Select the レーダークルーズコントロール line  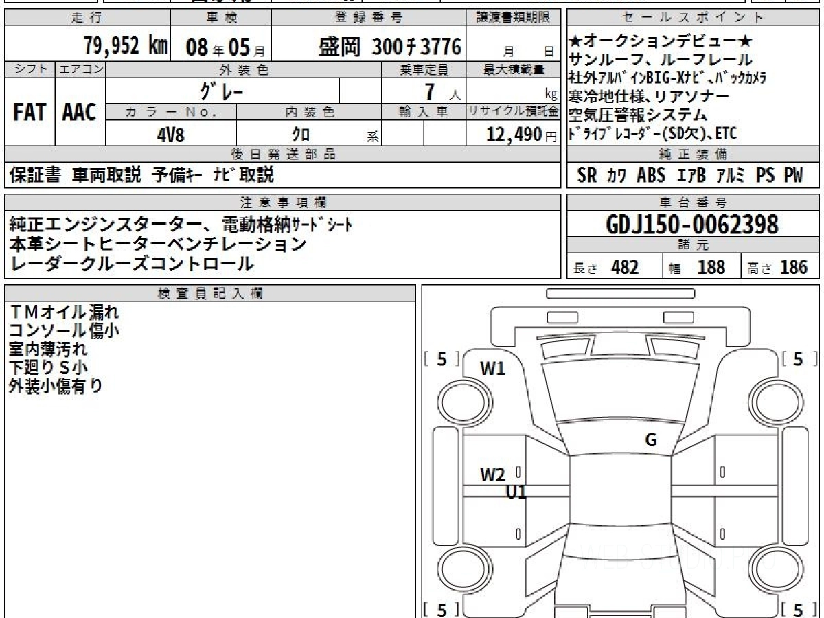[132, 263]
